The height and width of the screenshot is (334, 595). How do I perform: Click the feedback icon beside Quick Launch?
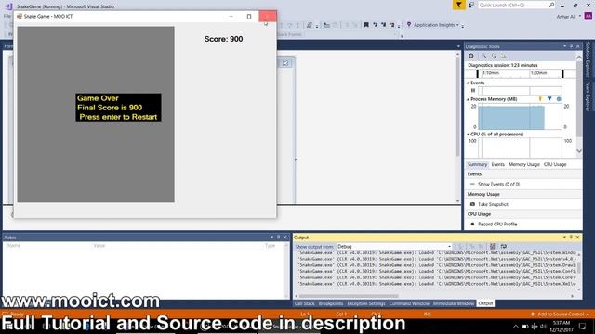click(471, 5)
